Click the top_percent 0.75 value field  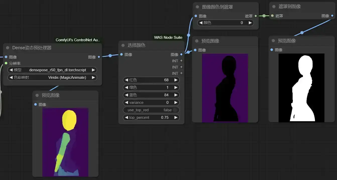151,117
